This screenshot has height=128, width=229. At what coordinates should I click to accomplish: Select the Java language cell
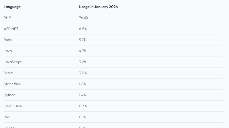tap(8, 51)
